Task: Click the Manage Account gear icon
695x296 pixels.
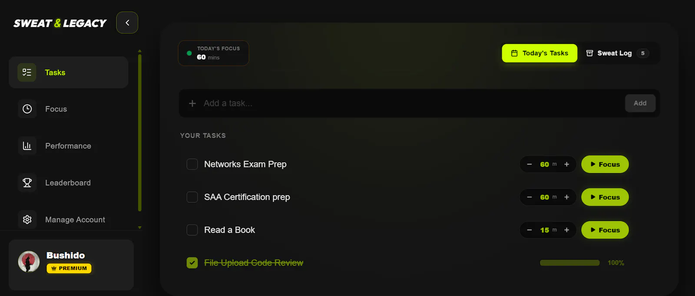Action: pos(27,220)
